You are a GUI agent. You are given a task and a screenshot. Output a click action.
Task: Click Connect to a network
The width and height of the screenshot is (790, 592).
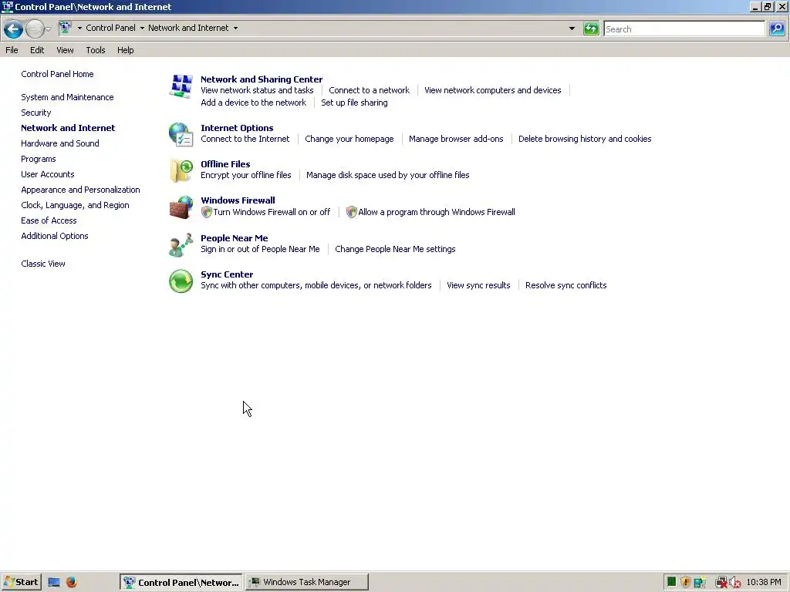pos(370,90)
